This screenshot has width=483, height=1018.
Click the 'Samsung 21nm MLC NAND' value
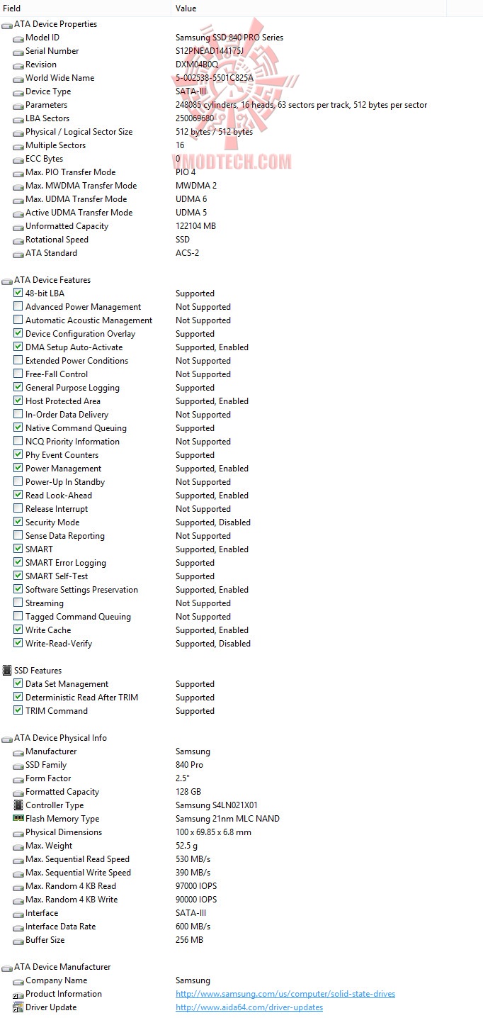click(x=227, y=819)
